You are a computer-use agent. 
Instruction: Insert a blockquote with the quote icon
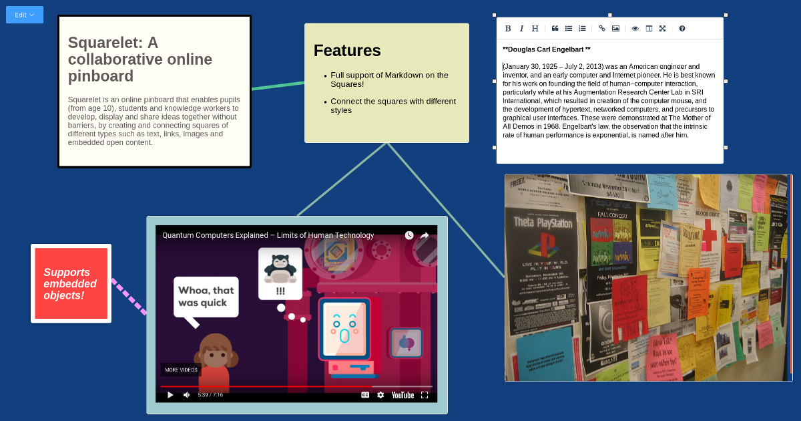(555, 29)
